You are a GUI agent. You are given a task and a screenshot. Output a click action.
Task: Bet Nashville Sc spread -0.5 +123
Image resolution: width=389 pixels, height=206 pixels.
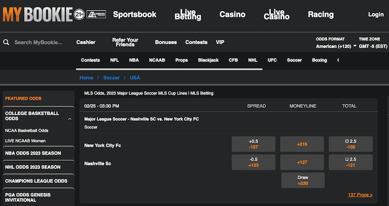click(253, 162)
